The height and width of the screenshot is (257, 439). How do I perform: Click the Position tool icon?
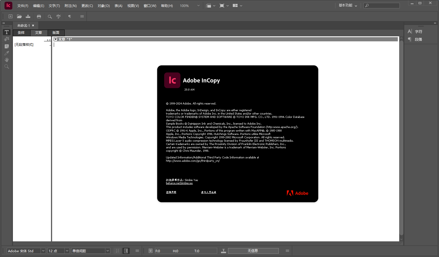tap(6, 39)
